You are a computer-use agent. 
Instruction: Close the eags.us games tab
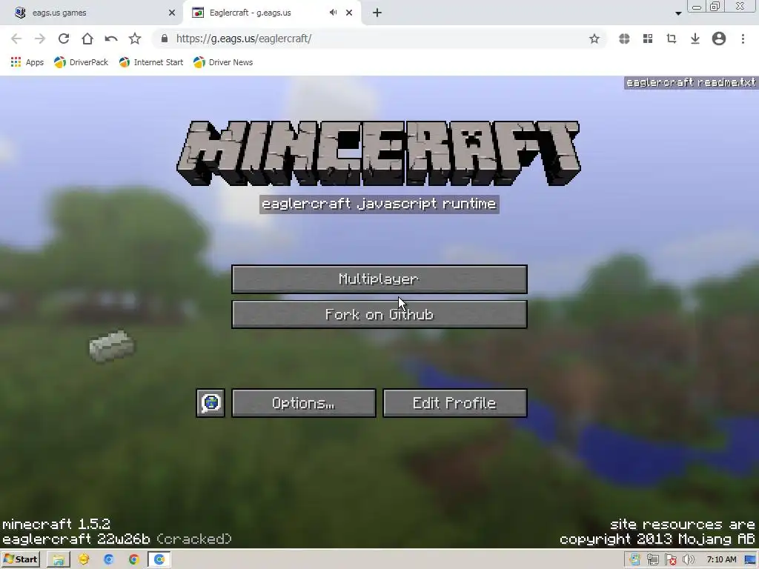(171, 13)
